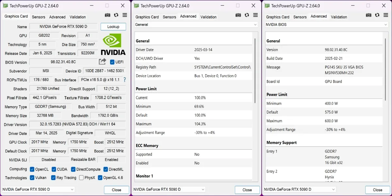392x196 pixels.
Task: Toggle the DirectML checkbox
Action: tap(106, 169)
